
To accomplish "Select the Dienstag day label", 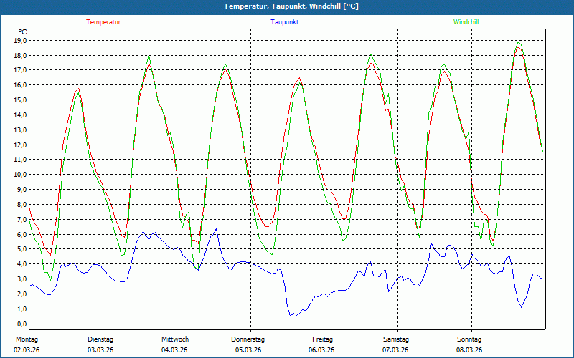I will (x=100, y=339).
